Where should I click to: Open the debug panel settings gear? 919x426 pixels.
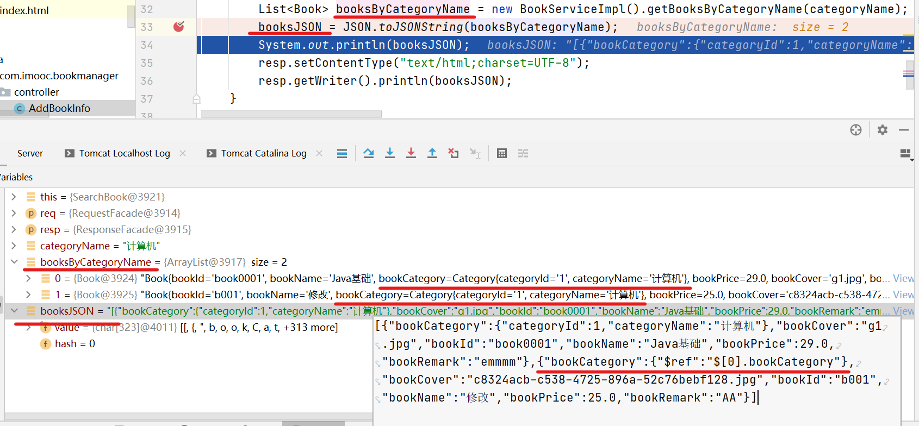[883, 130]
